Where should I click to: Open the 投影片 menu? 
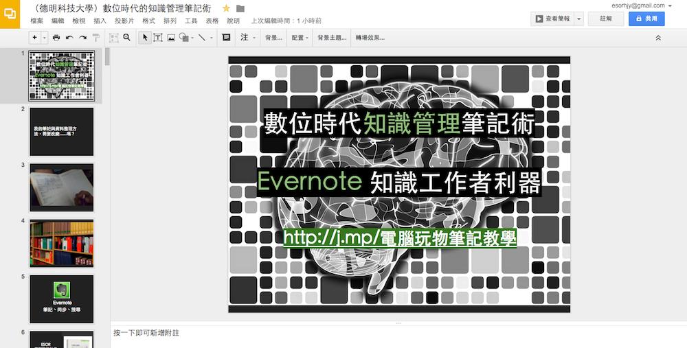124,21
